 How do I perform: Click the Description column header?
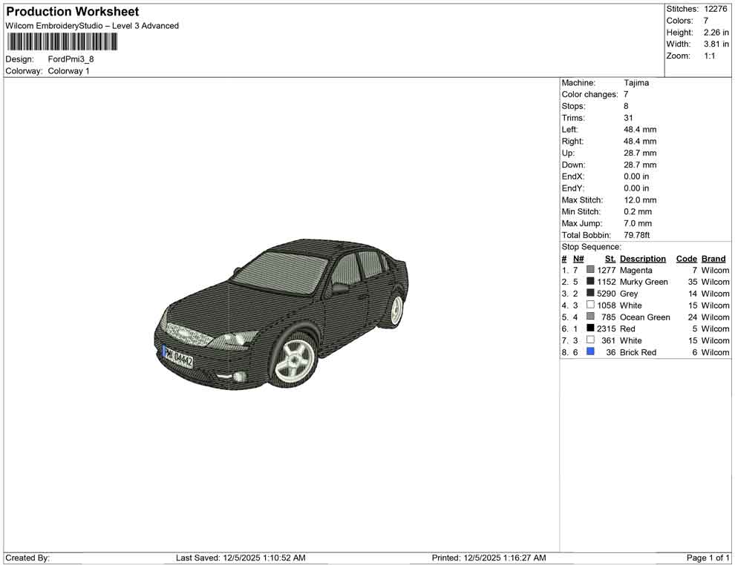[642, 259]
